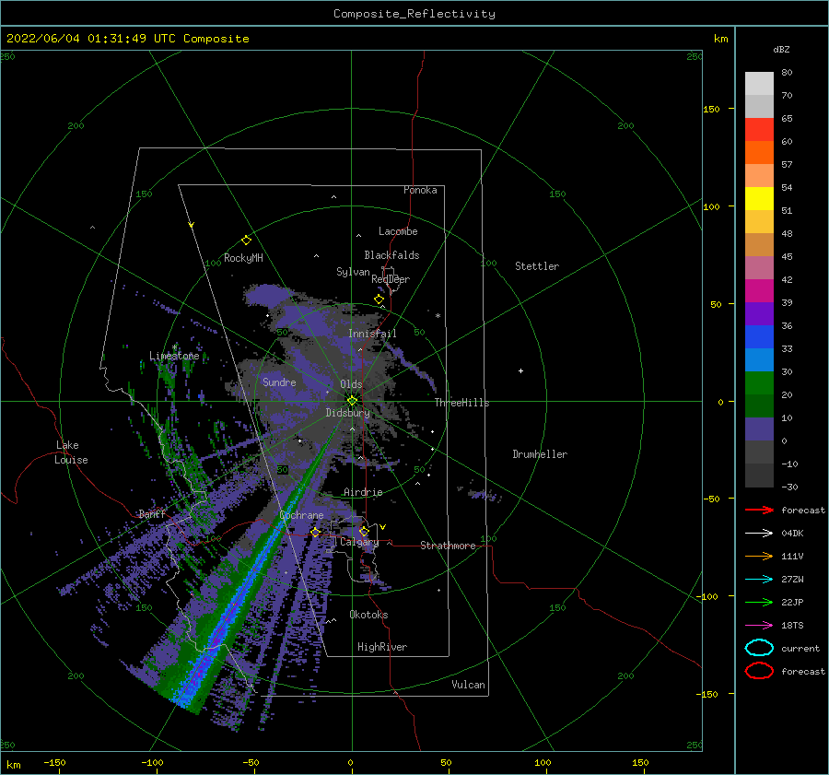829x775 pixels.
Task: Click the purple 10 dBZ color swatch
Action: 759,429
